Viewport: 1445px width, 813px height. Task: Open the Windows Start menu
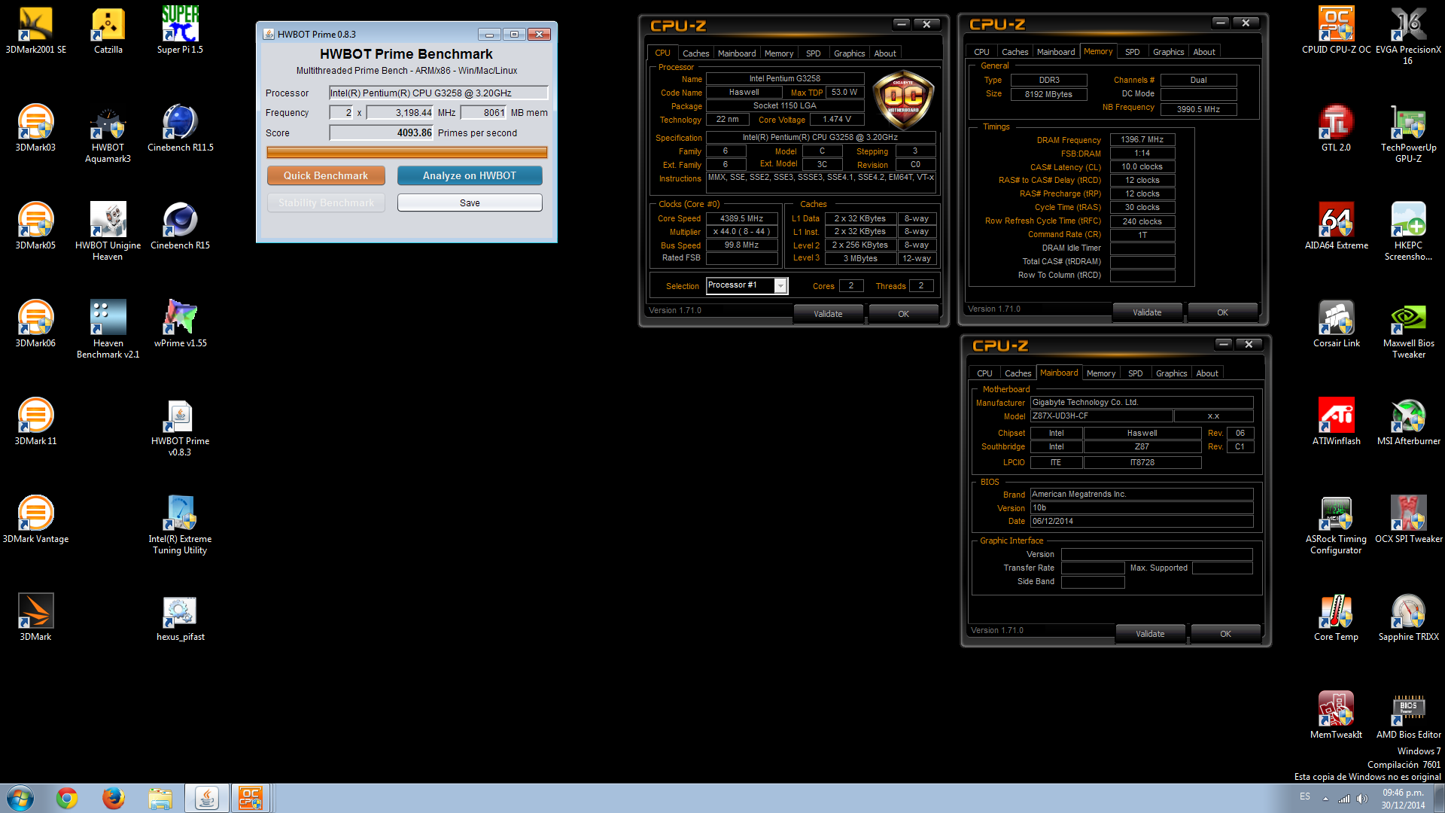click(20, 798)
